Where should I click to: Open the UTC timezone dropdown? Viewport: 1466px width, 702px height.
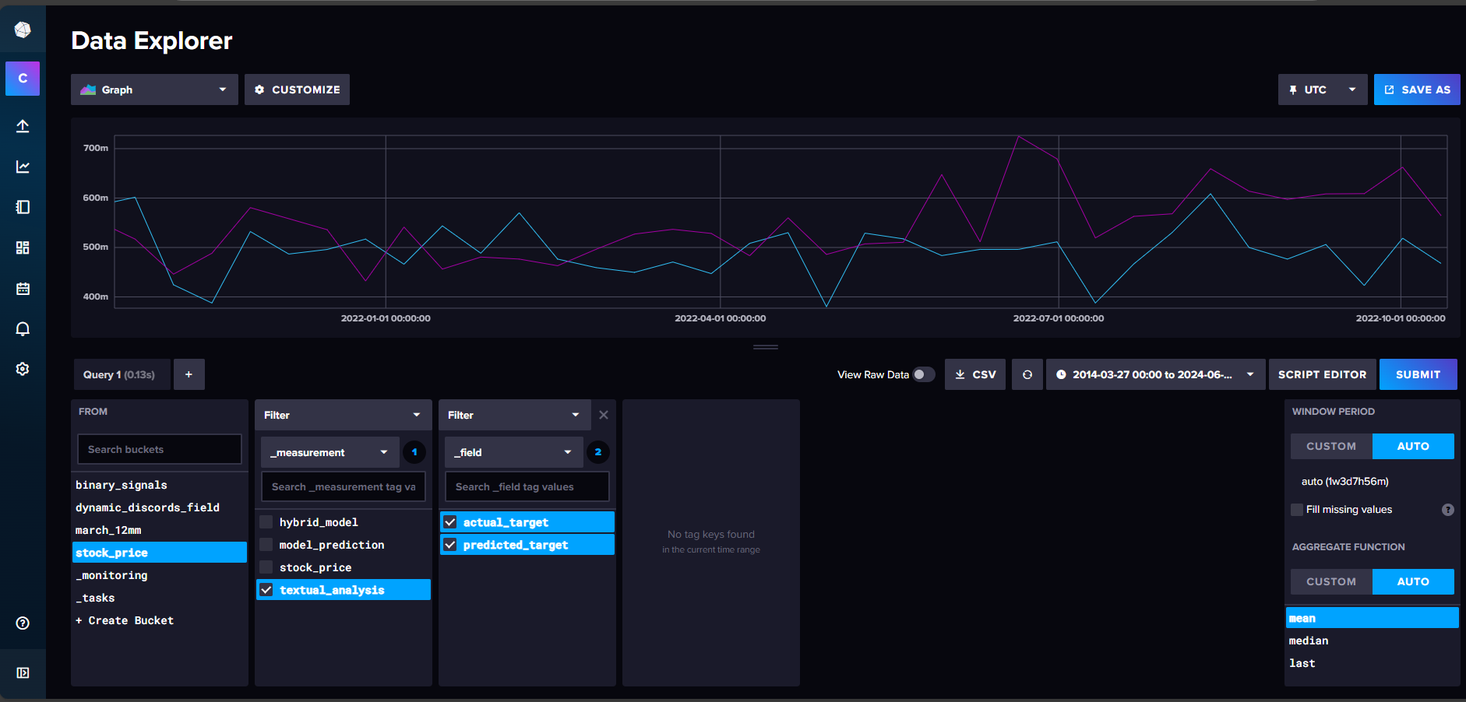click(x=1322, y=90)
